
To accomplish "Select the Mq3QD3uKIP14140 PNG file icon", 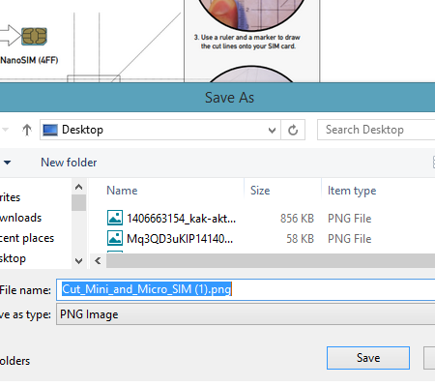I will pos(115,238).
